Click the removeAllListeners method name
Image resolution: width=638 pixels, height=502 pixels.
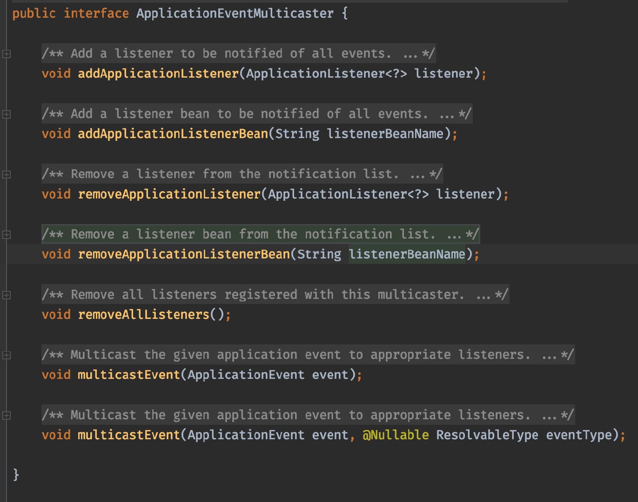click(144, 315)
